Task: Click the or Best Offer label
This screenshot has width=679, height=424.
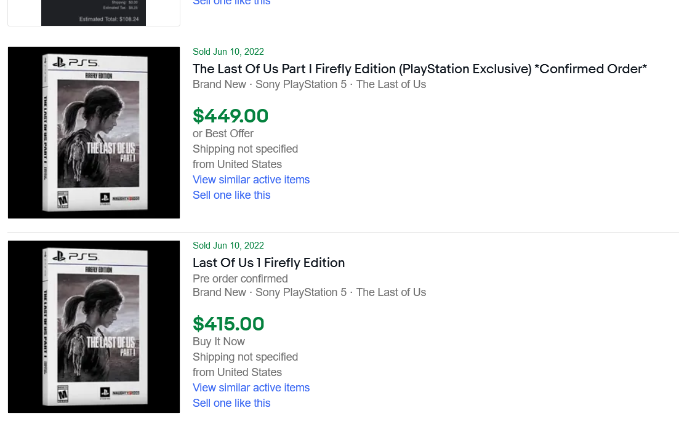Action: tap(223, 134)
